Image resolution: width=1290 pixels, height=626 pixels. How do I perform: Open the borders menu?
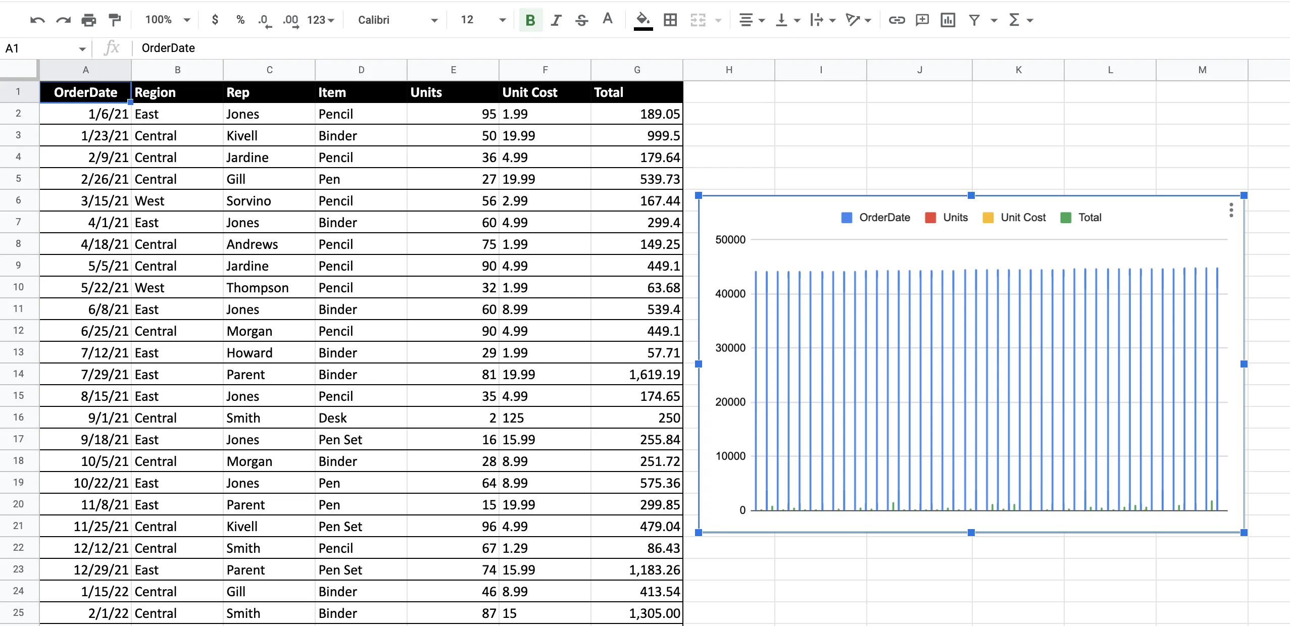(670, 20)
